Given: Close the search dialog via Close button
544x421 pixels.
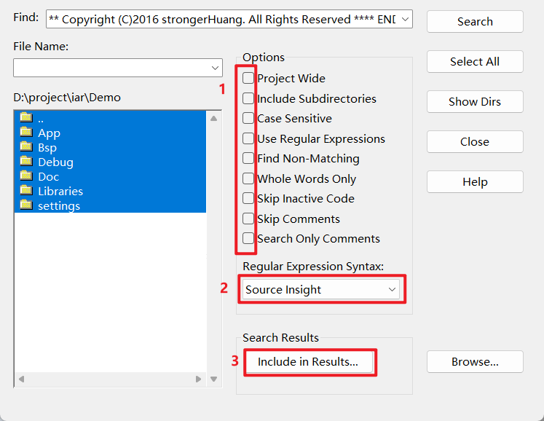Looking at the screenshot, I should click(475, 141).
